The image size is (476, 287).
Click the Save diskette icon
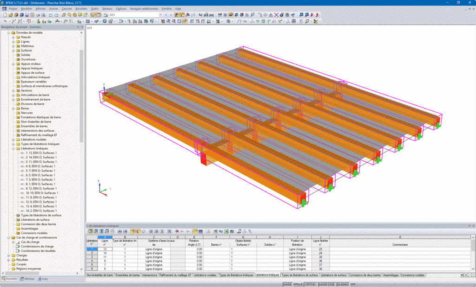tap(26, 14)
